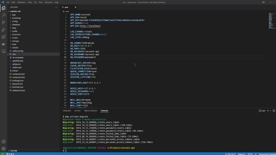Click the VS Code logo in title bar
The width and height of the screenshot is (276, 155).
tap(3, 2)
